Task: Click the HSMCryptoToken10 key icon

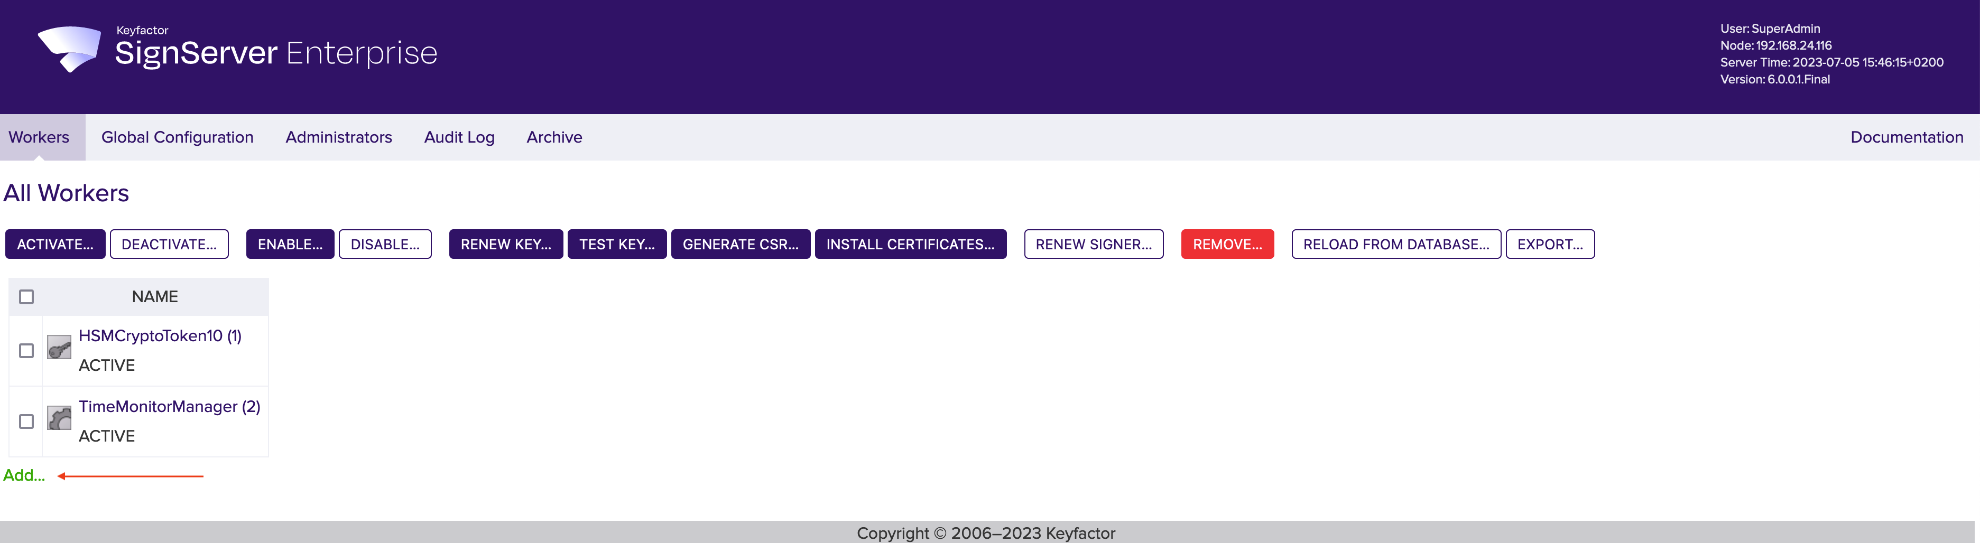Action: pyautogui.click(x=59, y=348)
